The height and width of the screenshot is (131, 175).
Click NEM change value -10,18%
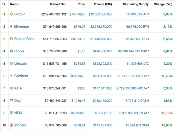pyautogui.click(x=167, y=113)
